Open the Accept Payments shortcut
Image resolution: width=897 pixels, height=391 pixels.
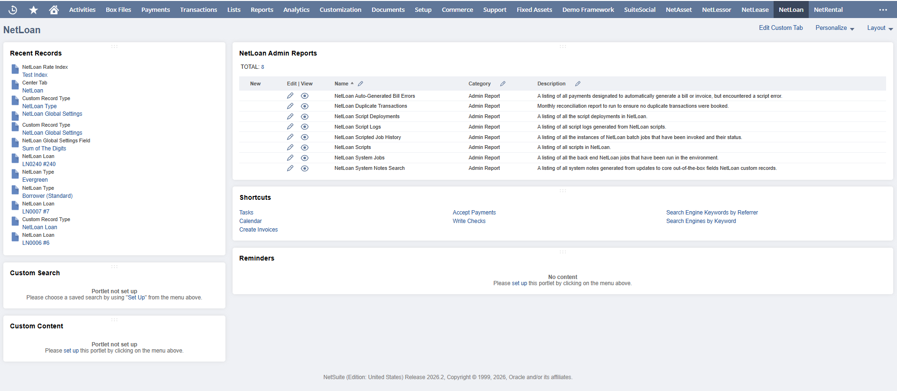(474, 213)
